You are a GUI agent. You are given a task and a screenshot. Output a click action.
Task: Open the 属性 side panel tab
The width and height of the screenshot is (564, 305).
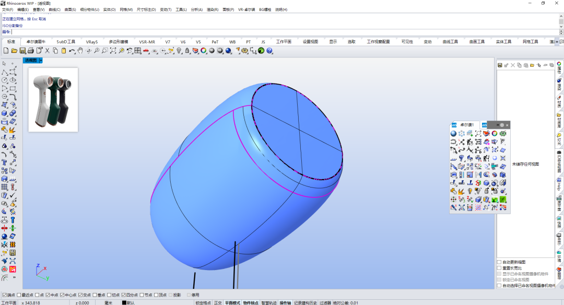click(559, 67)
